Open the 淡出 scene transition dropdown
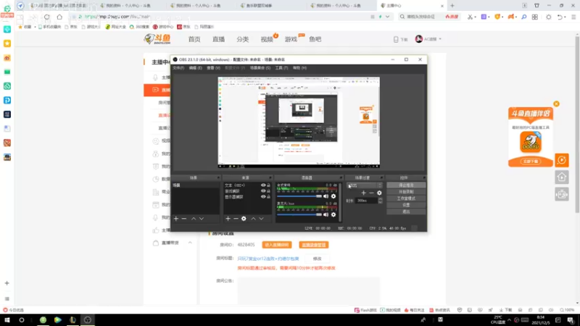This screenshot has width=580, height=326. click(x=365, y=185)
